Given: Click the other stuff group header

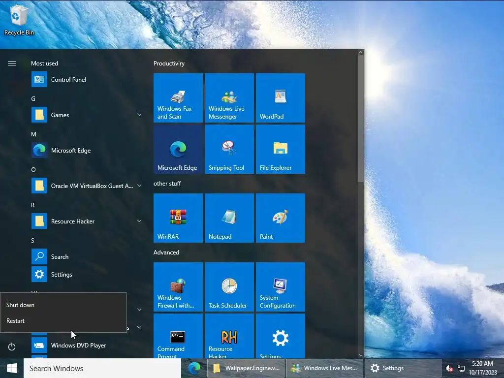Looking at the screenshot, I should click(x=167, y=184).
